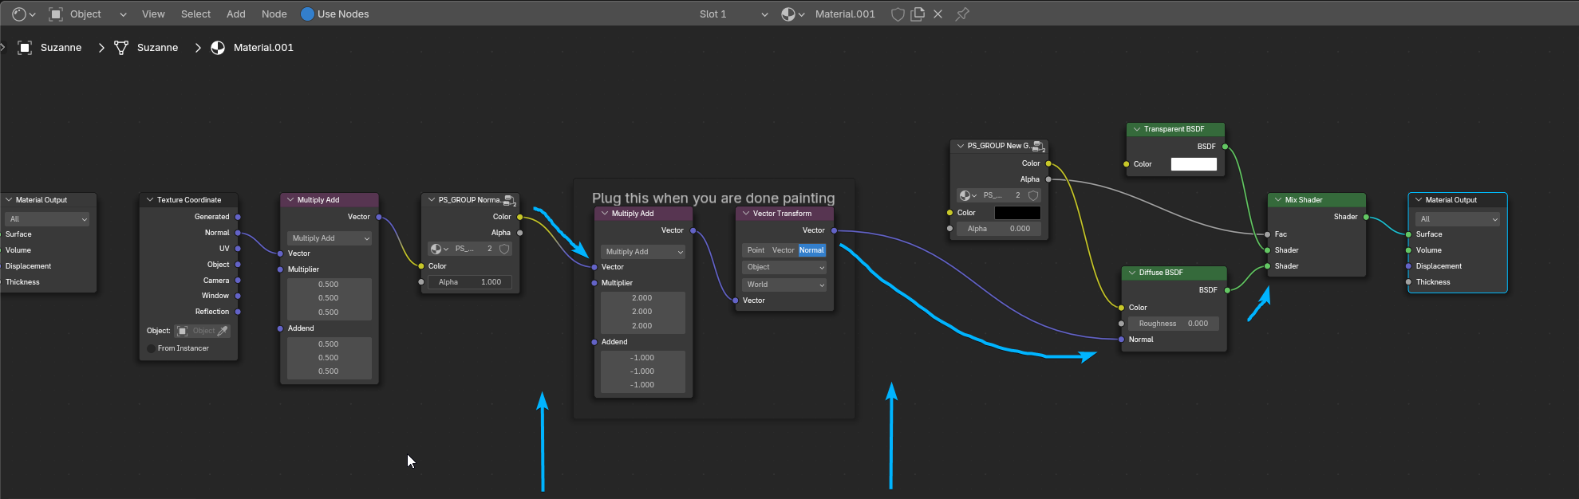Collapse the Vector Transform node
The image size is (1579, 499).
point(745,214)
